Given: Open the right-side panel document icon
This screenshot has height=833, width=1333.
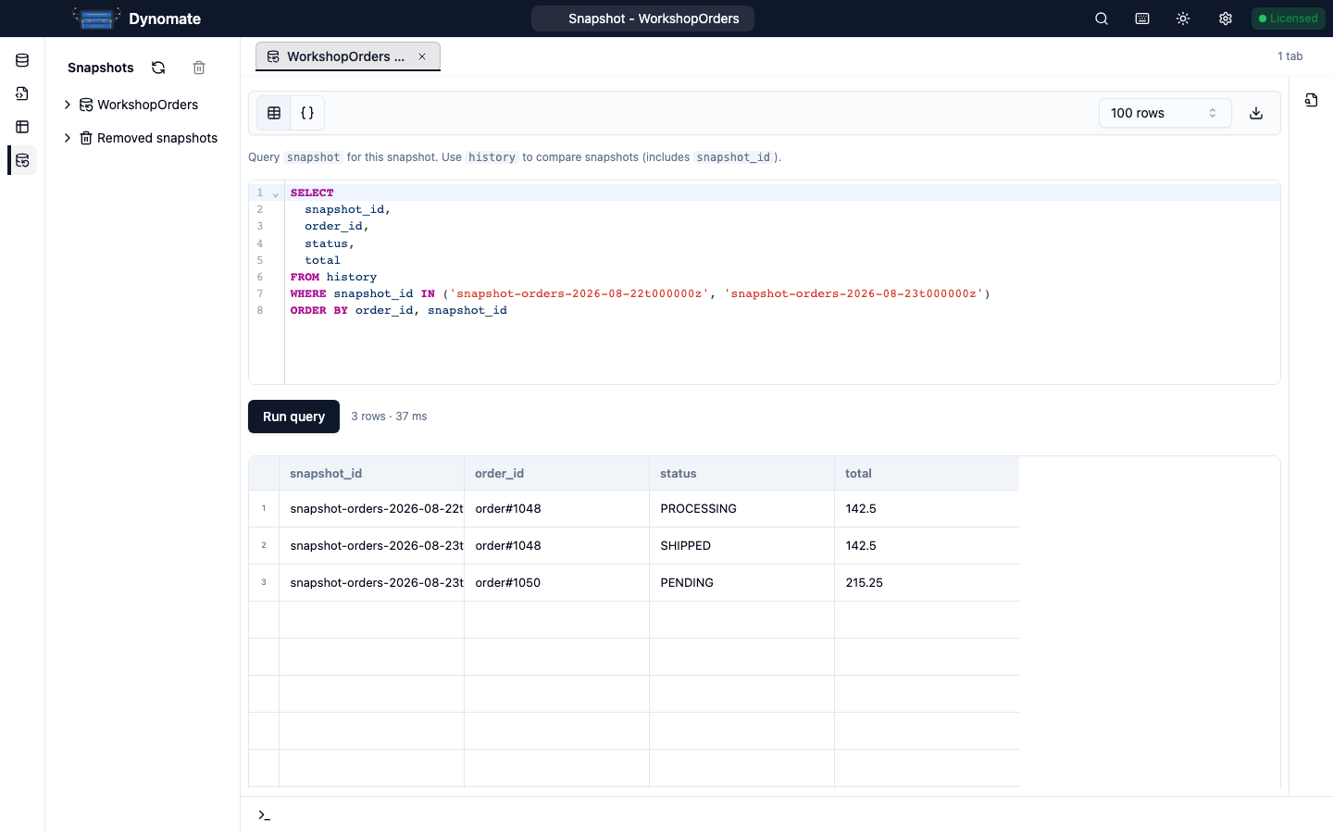Looking at the screenshot, I should point(1311,100).
